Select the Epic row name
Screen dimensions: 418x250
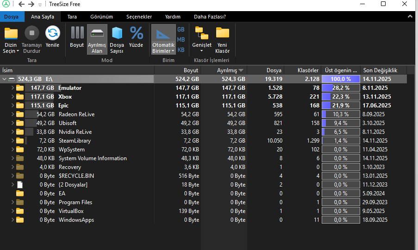63,106
